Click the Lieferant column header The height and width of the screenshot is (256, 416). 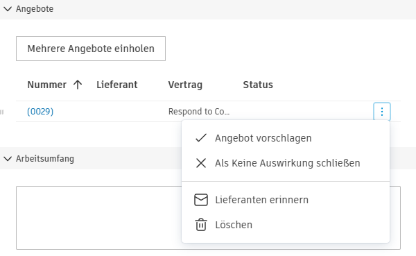pos(117,85)
